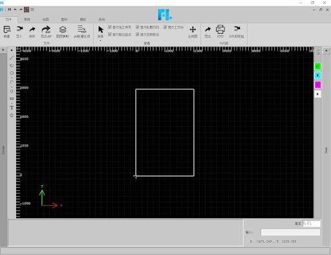Image resolution: width=331 pixels, height=255 pixels.
Task: Expand the left Gcode panel arrow
Action: (x=3, y=50)
